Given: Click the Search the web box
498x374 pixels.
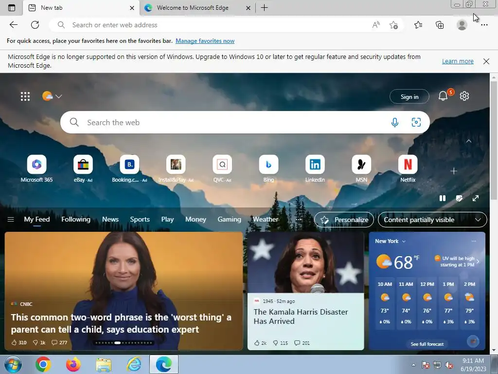Looking at the screenshot, I should [x=245, y=122].
